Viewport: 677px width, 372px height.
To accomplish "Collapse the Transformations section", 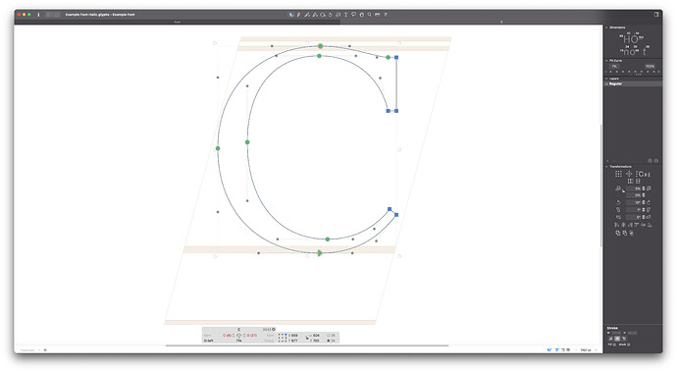I will pyautogui.click(x=606, y=166).
